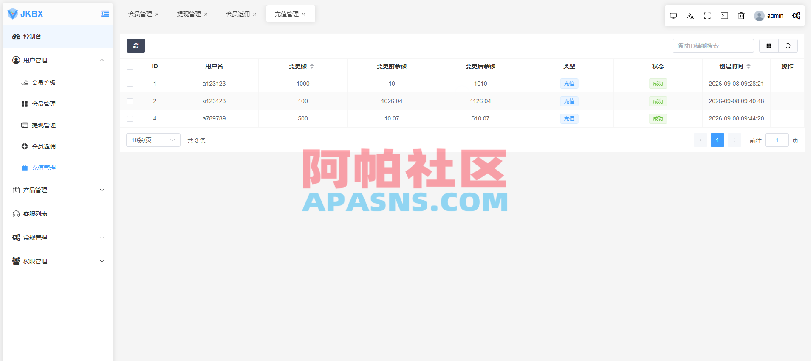
Task: Close the 充值管理 tab
Action: coord(303,14)
